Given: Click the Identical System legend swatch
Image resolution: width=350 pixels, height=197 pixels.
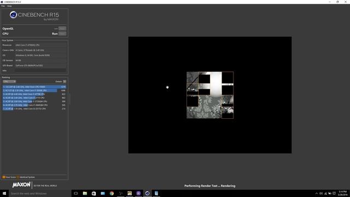Looking at the screenshot, I should 18,177.
